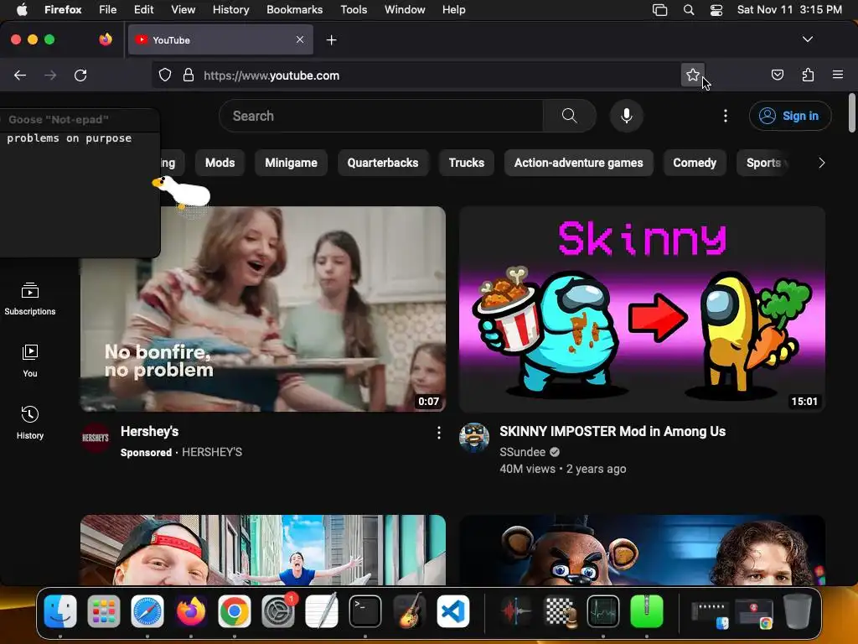Play the Skinny Imposter video thumbnail

coord(642,309)
